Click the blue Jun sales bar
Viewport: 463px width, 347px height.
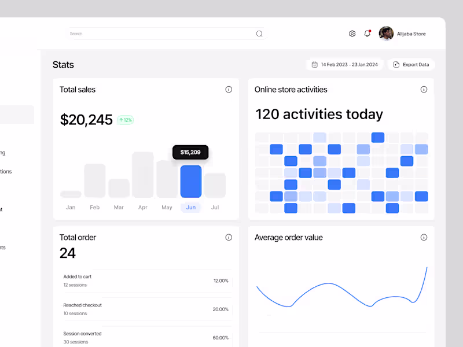click(191, 182)
